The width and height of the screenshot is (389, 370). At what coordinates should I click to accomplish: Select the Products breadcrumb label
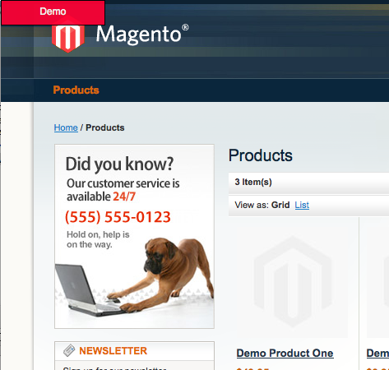pos(105,127)
